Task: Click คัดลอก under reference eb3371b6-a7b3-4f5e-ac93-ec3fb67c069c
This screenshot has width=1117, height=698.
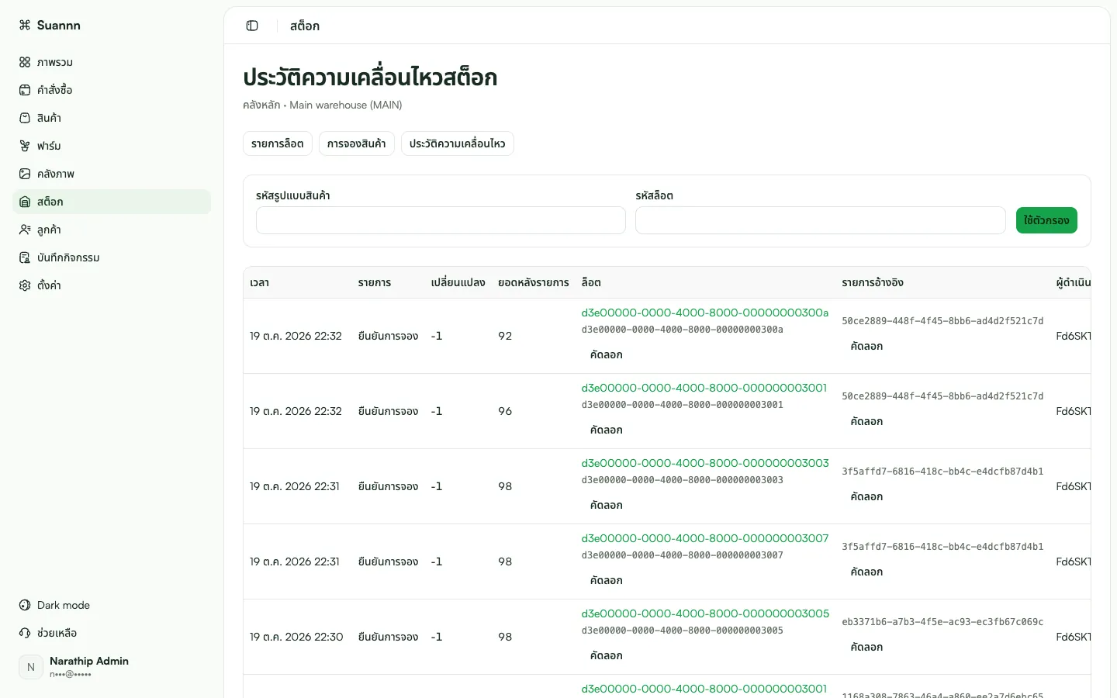Action: coord(866,647)
